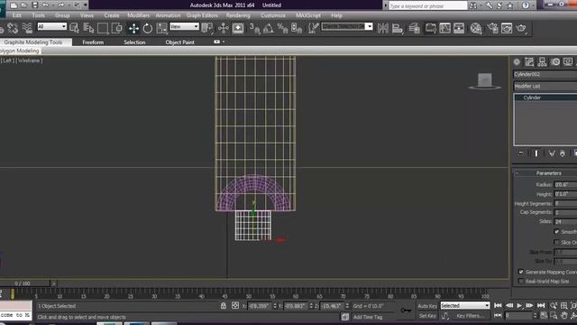This screenshot has height=325, width=577.
Task: Click the Unlink Selection icon
Action: tap(13, 28)
